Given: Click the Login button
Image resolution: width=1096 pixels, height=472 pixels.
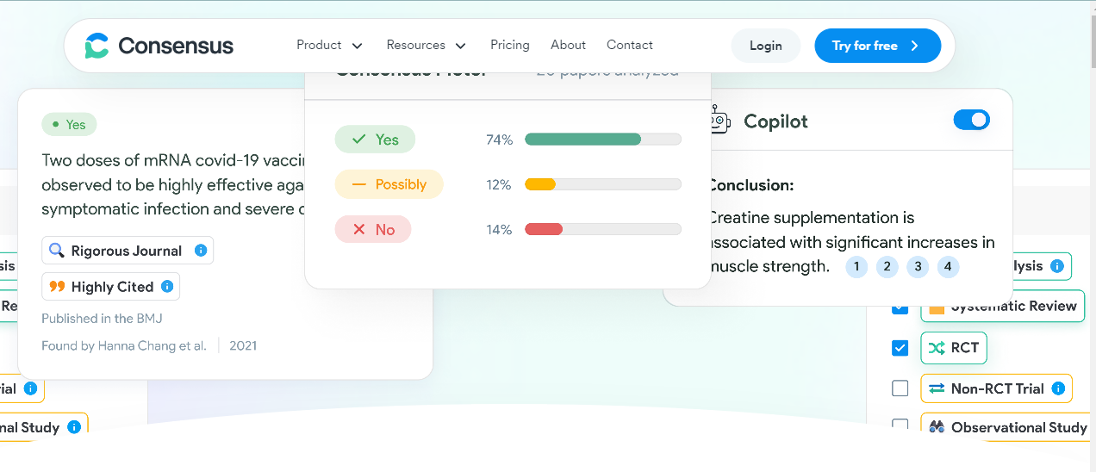Looking at the screenshot, I should point(765,46).
